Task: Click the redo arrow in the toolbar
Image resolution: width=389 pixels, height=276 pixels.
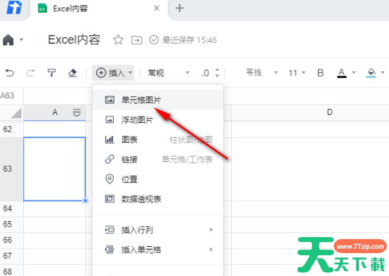Action: (x=30, y=73)
